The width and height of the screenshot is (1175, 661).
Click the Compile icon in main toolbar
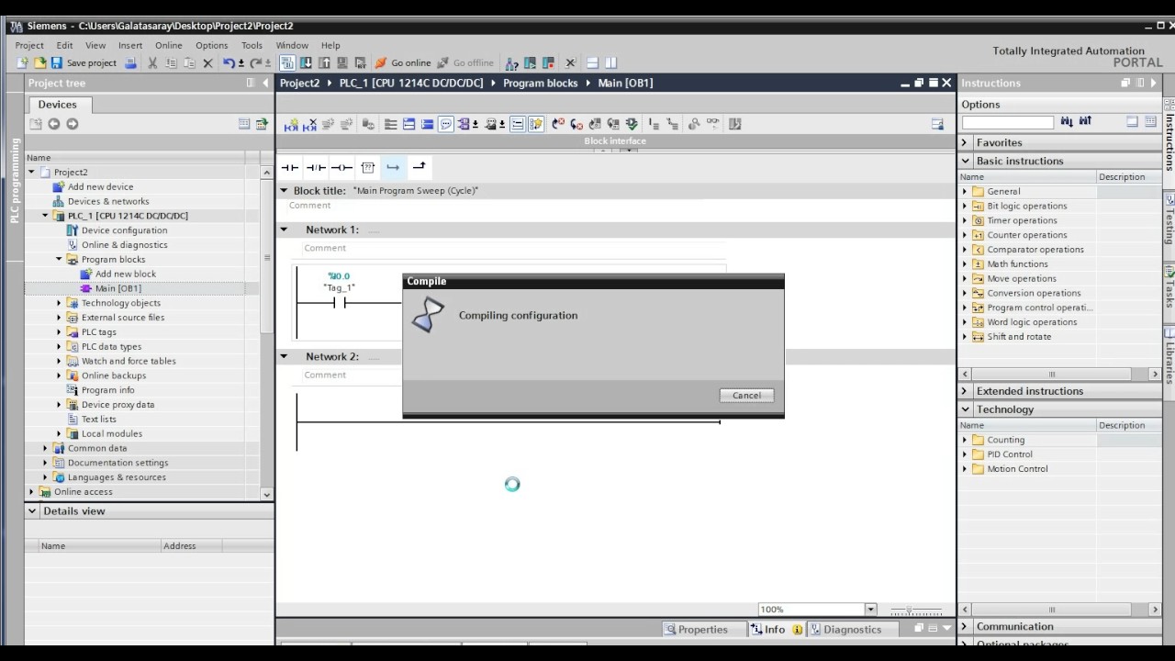click(286, 62)
